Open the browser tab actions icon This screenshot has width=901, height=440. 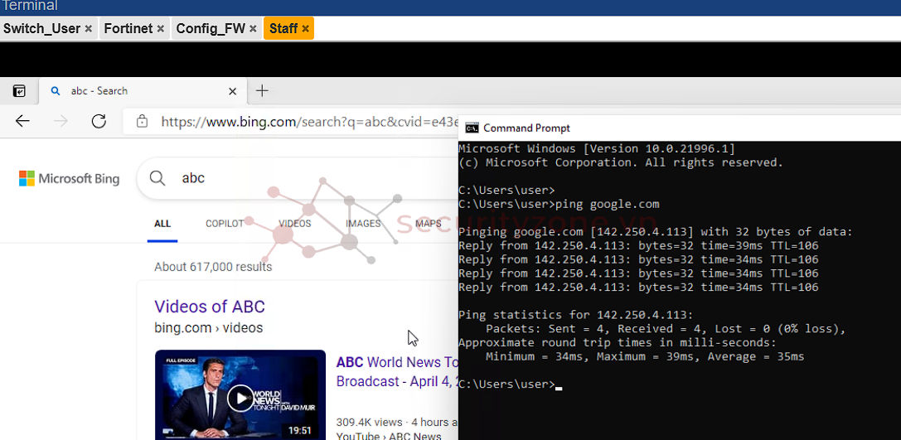point(19,91)
